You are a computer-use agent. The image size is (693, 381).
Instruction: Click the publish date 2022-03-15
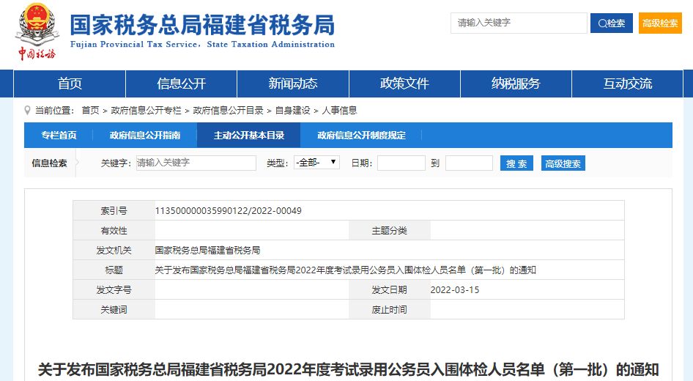click(455, 290)
